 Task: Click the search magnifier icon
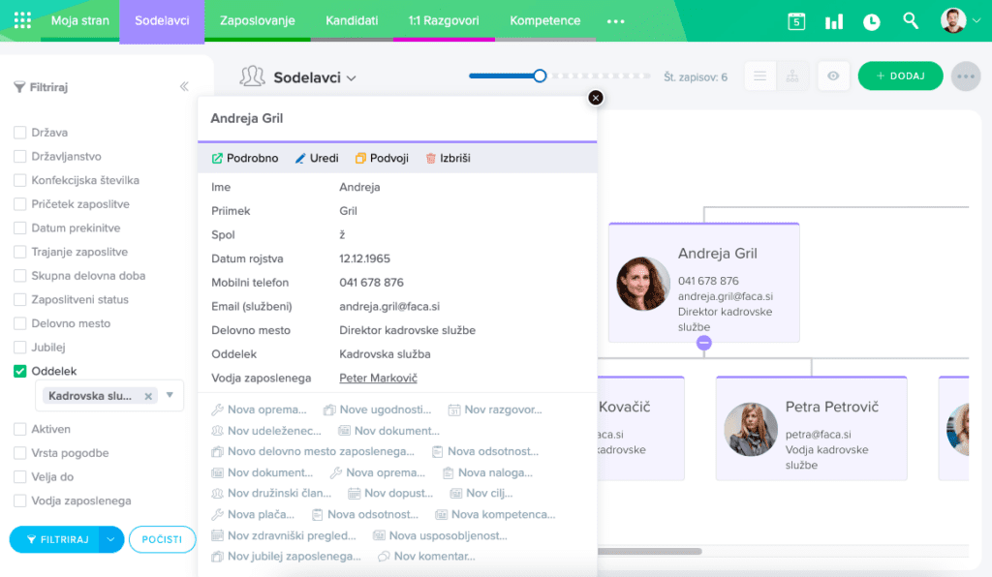point(911,21)
